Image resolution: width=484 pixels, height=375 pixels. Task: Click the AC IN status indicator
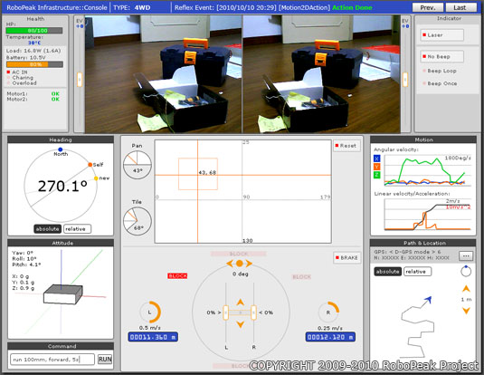17,72
